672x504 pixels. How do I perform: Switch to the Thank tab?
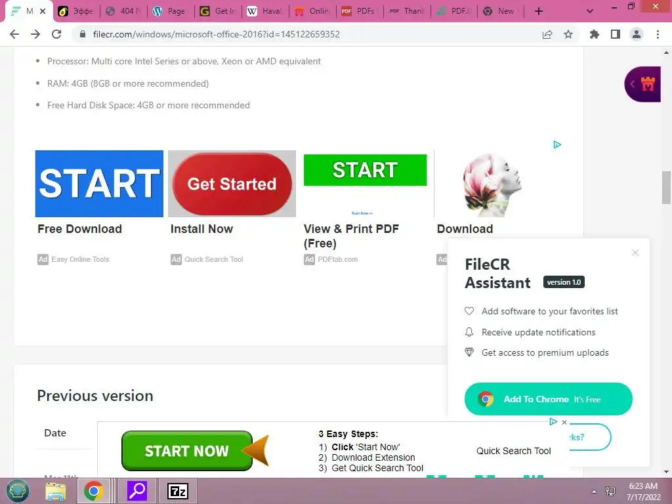407,11
